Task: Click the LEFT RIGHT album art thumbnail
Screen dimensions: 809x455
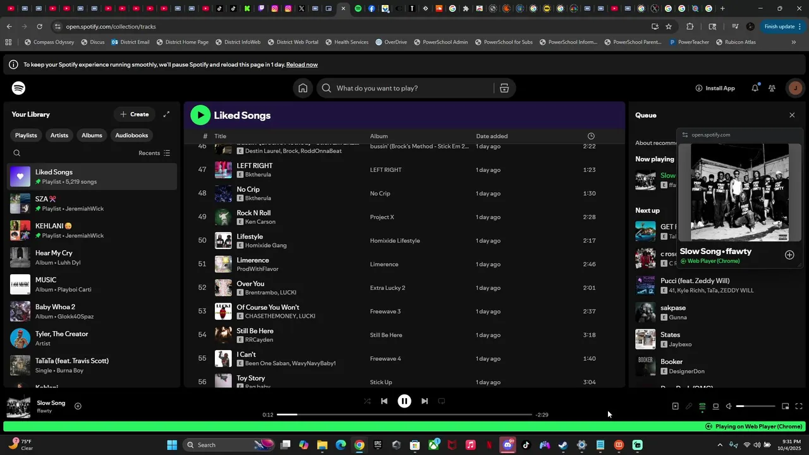Action: click(x=223, y=169)
